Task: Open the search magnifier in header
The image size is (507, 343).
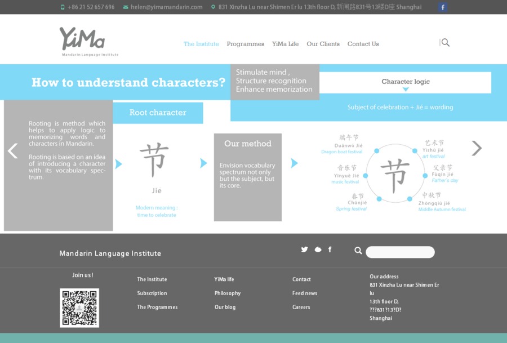Action: point(445,42)
